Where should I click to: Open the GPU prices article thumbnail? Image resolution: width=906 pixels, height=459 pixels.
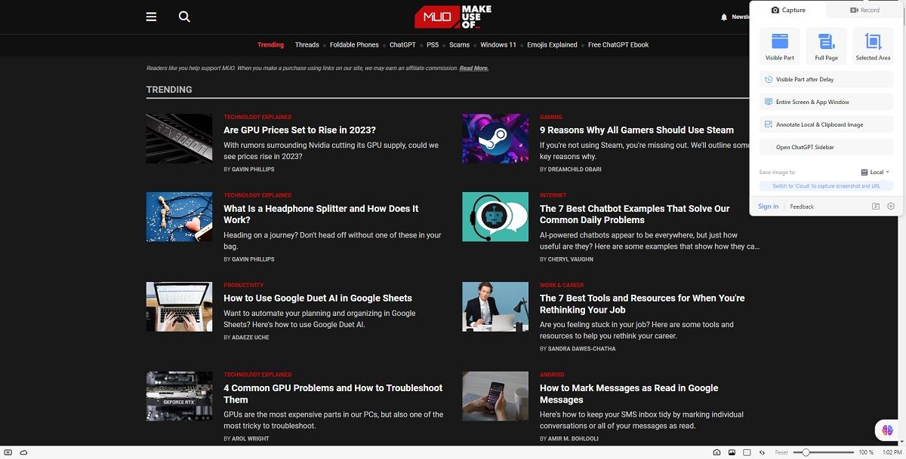pyautogui.click(x=179, y=139)
